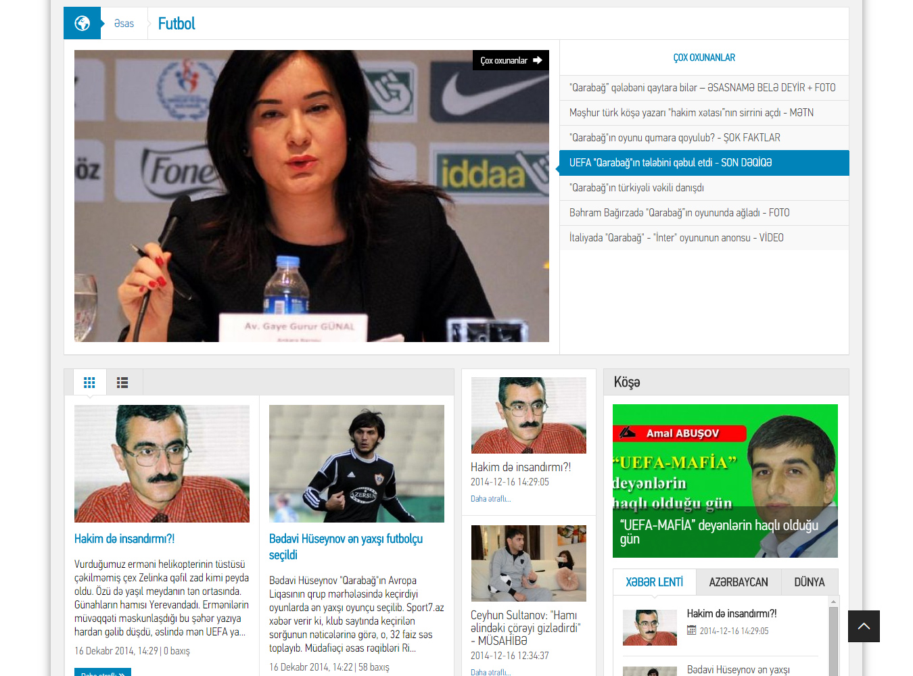Click the main featured woman photo
Screen dimensions: 913x676
coord(311,196)
